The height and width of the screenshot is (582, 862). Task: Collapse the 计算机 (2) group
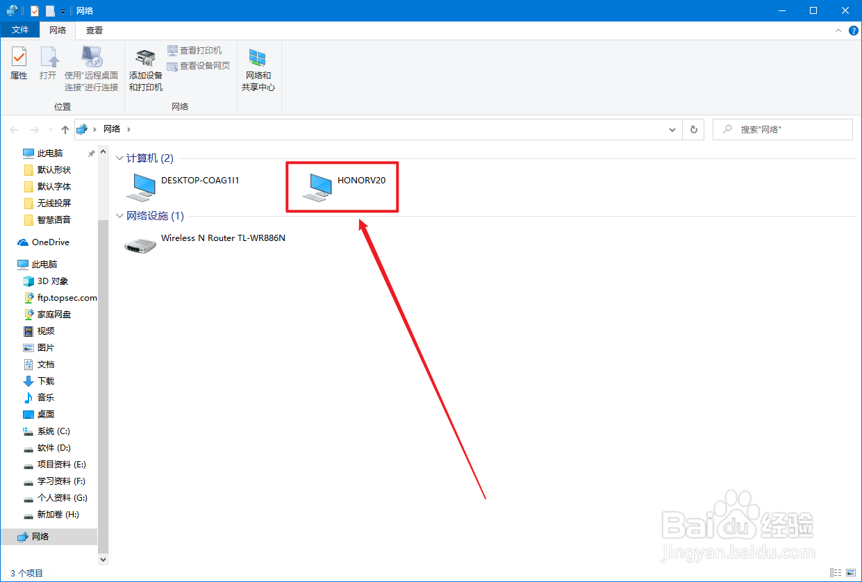pos(119,159)
